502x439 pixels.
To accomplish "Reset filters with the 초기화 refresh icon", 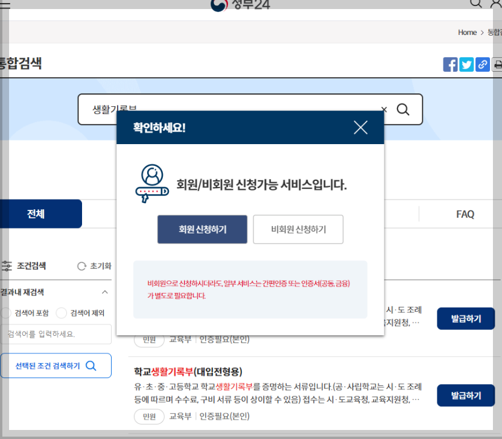I will tap(81, 266).
